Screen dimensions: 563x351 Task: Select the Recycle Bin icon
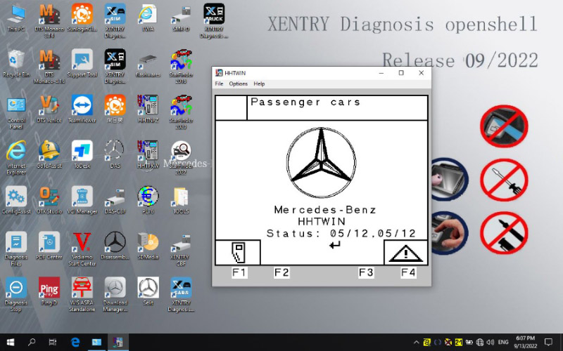point(16,64)
